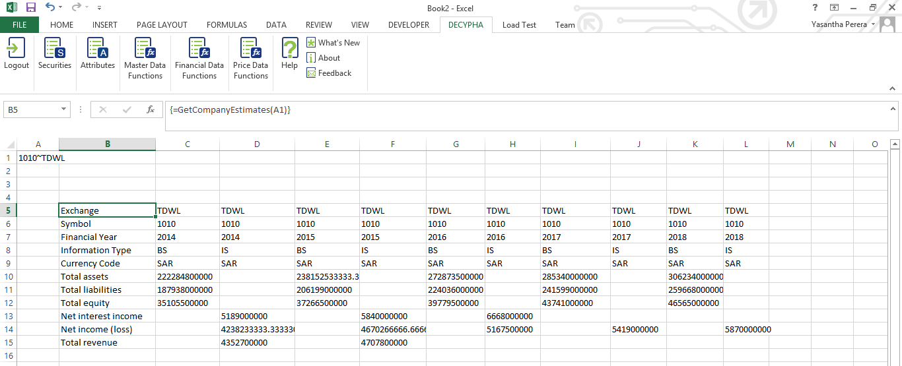
Task: Click the Cancel formula X icon
Action: click(102, 109)
